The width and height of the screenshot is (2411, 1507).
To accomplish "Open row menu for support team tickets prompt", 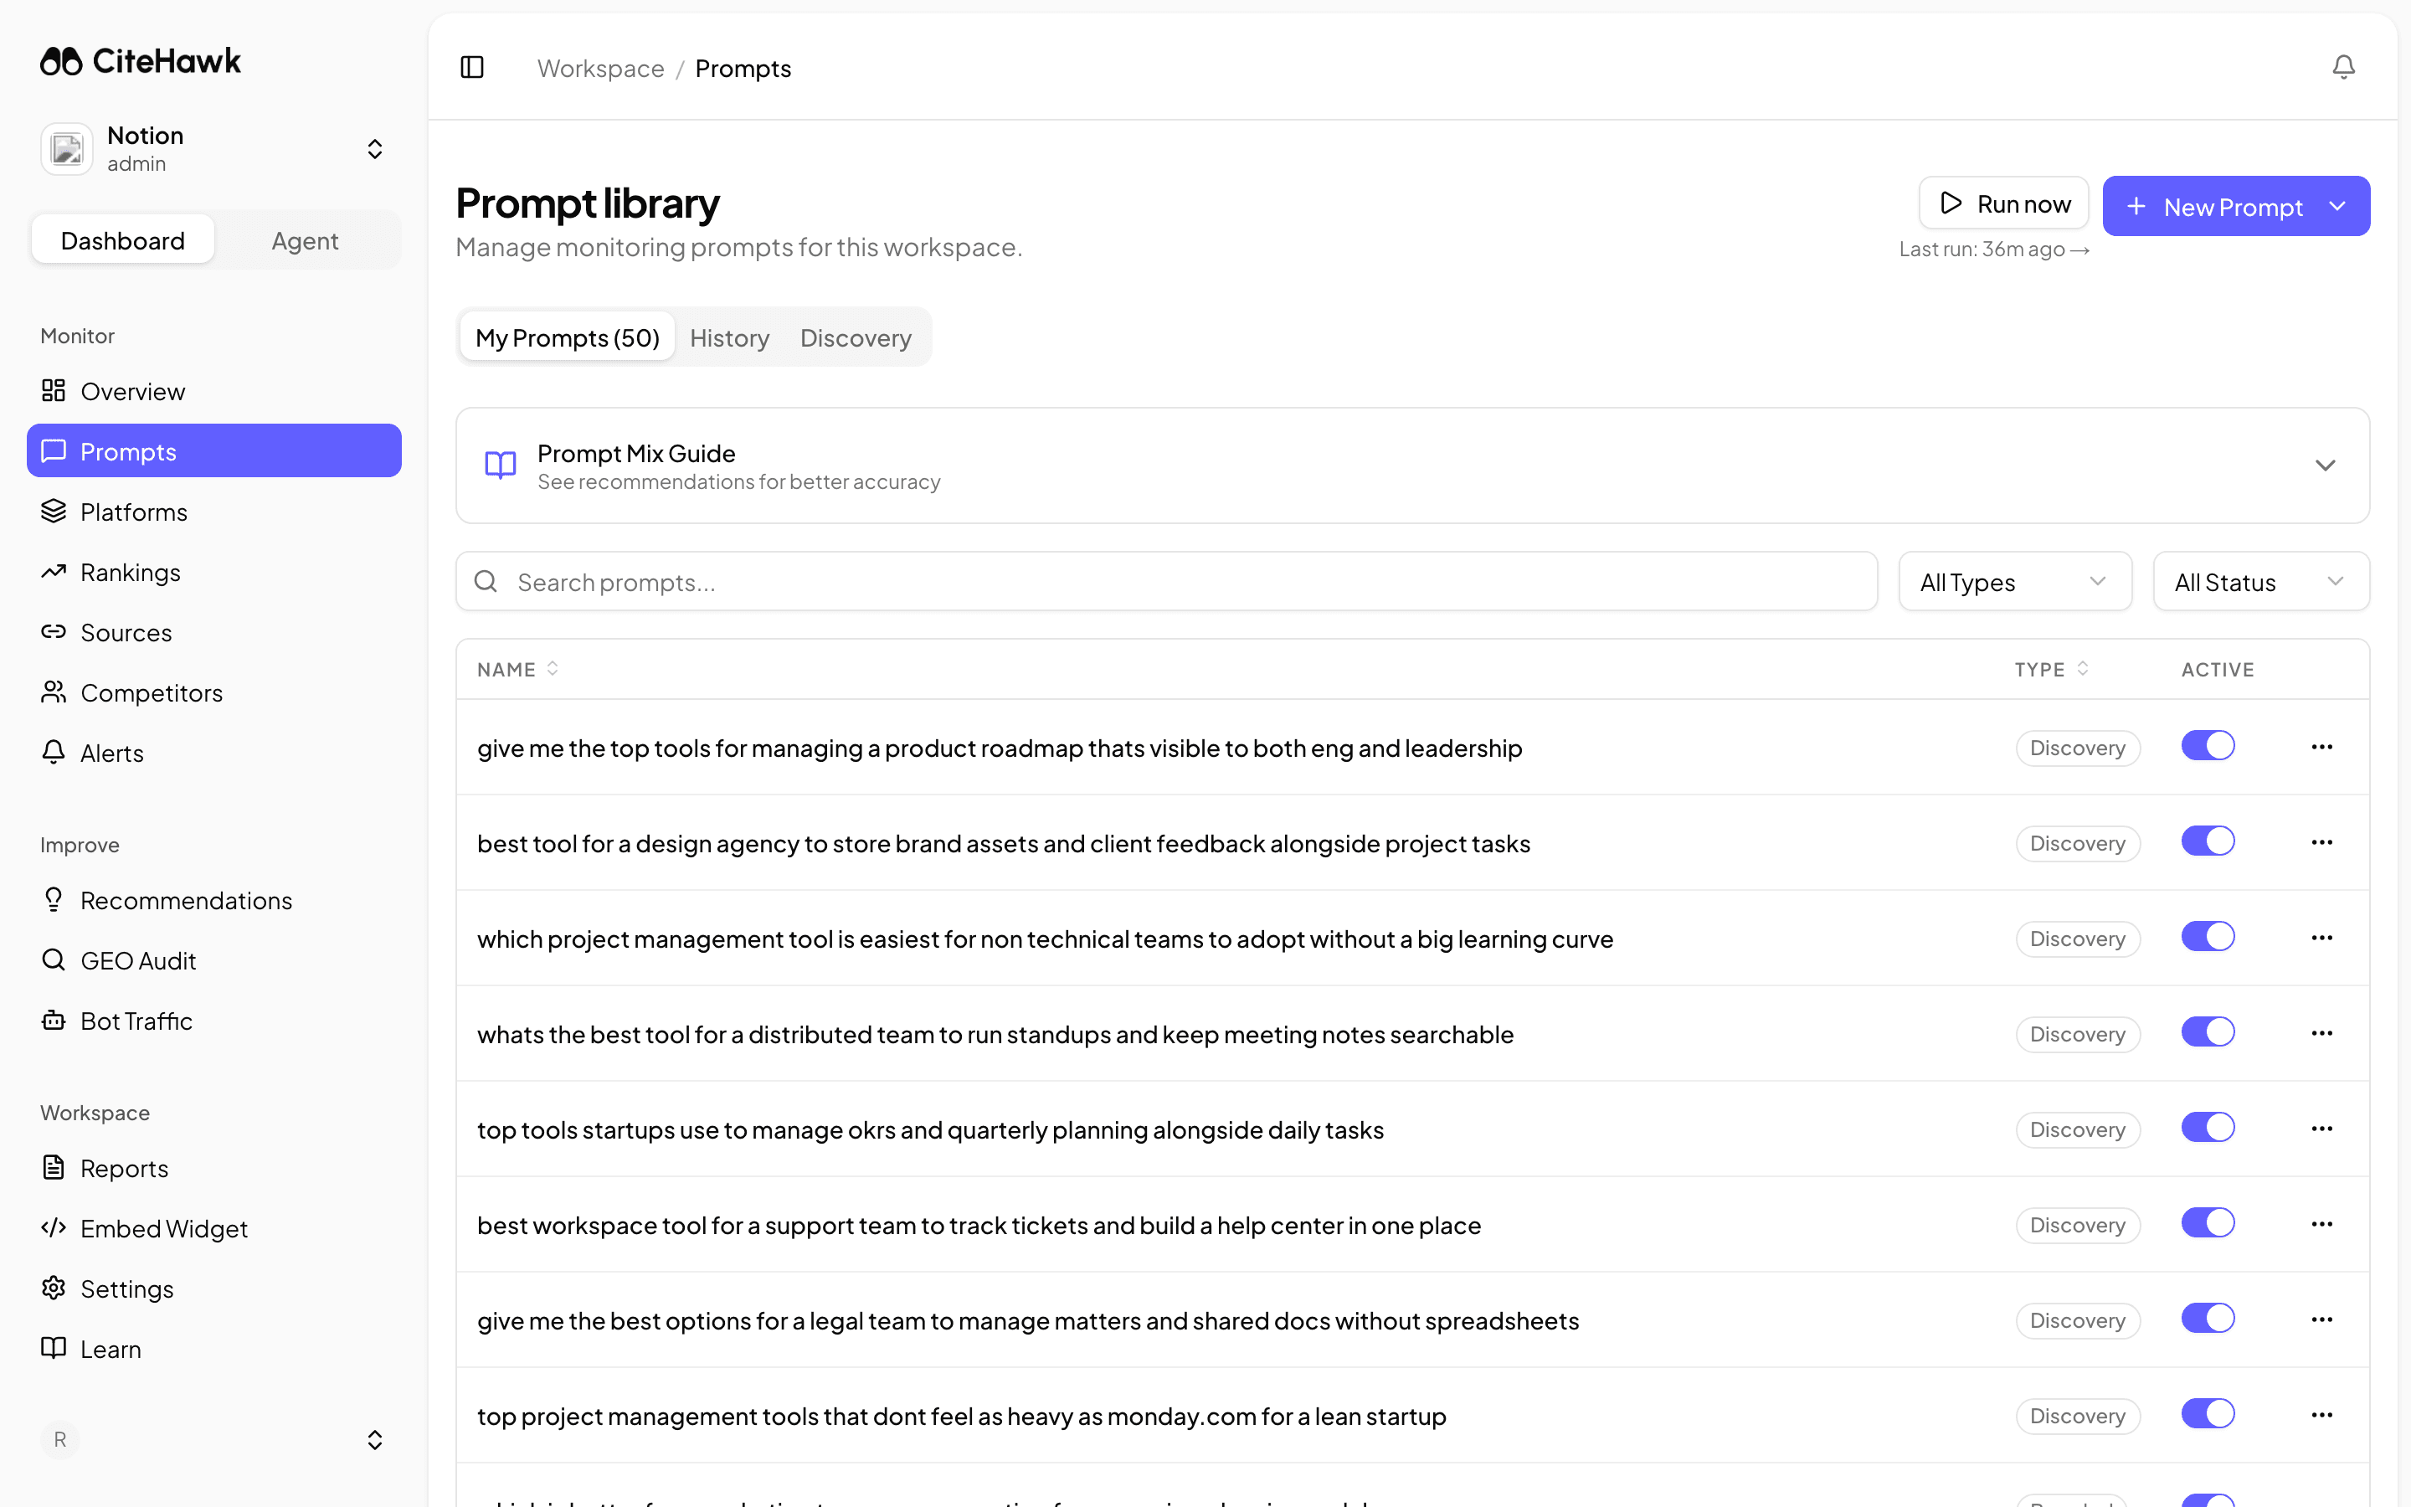I will pyautogui.click(x=2321, y=1224).
